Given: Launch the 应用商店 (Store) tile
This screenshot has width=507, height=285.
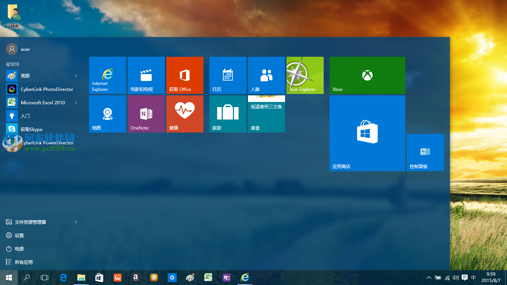Looking at the screenshot, I should [367, 133].
